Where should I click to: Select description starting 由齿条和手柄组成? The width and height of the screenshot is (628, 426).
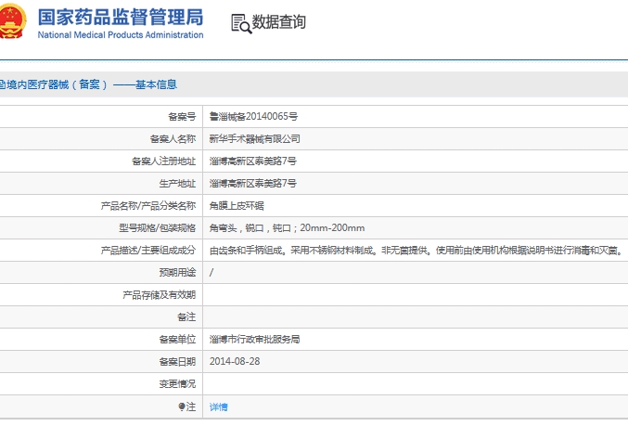coord(417,251)
